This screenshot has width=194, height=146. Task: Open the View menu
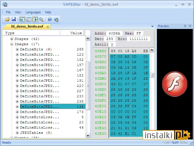click(x=18, y=12)
